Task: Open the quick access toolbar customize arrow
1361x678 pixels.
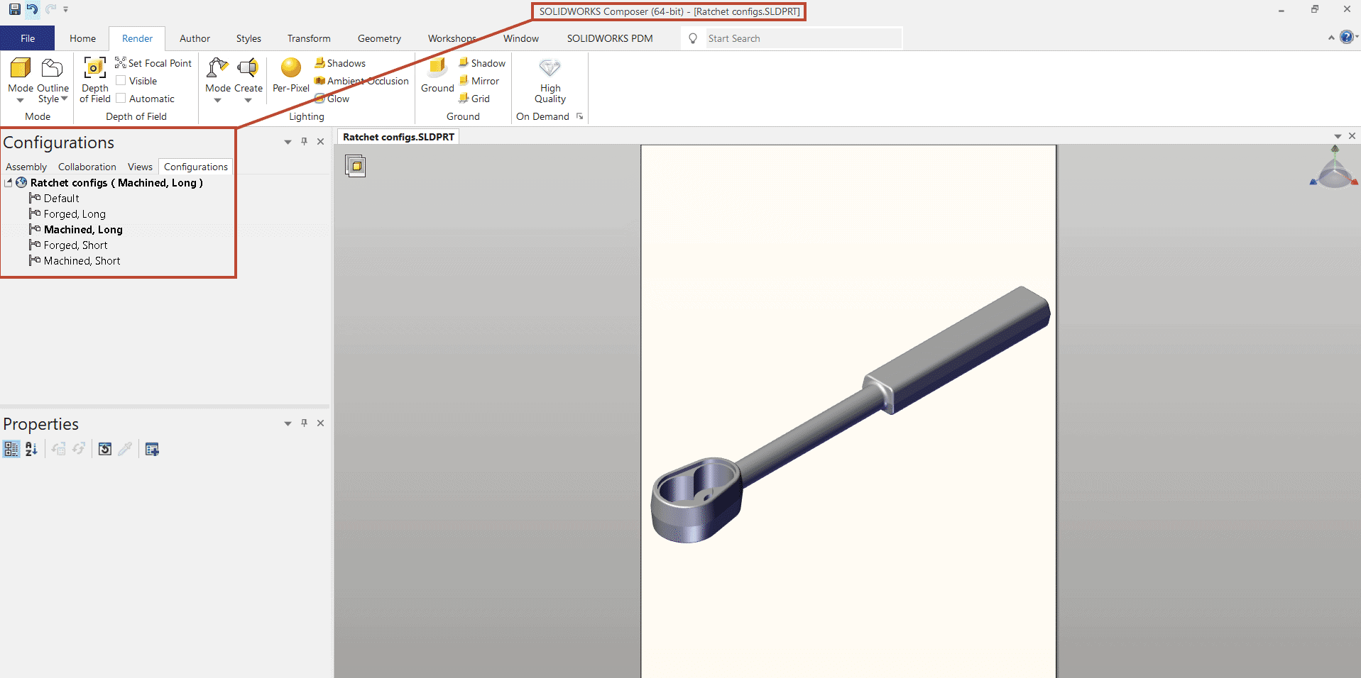Action: (65, 10)
